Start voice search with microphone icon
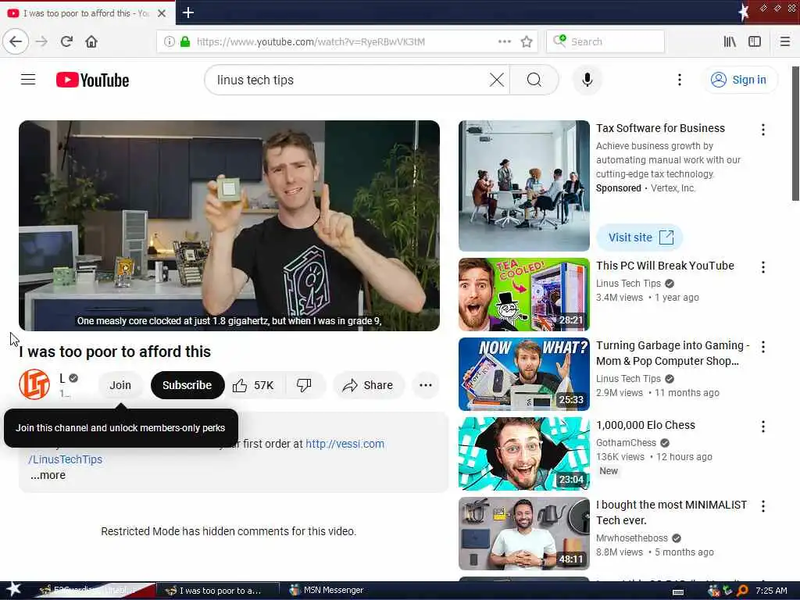This screenshot has width=800, height=600. click(587, 80)
